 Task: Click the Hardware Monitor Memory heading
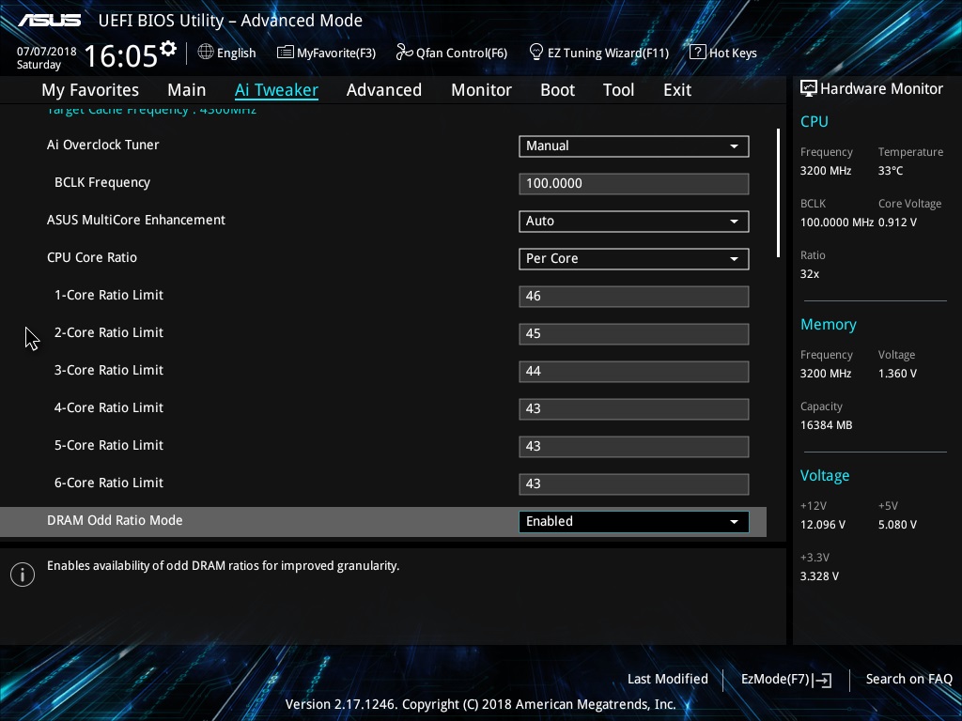(829, 324)
